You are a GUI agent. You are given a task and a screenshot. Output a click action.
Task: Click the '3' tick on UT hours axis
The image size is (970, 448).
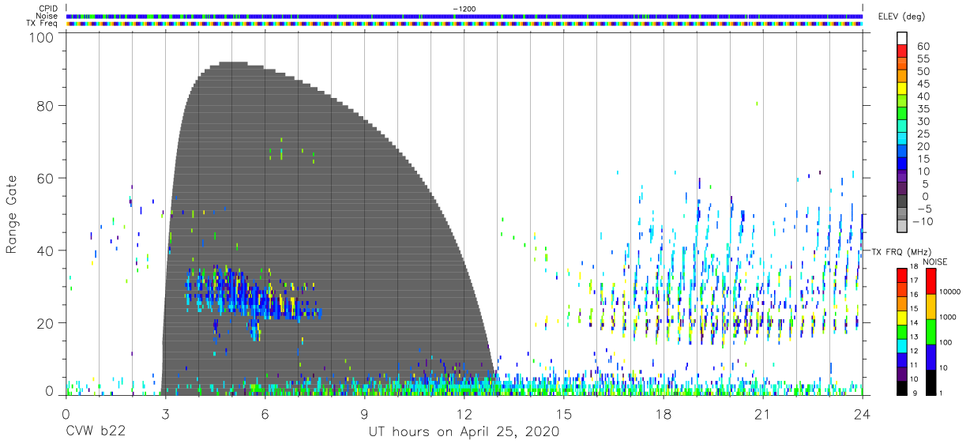click(x=165, y=413)
